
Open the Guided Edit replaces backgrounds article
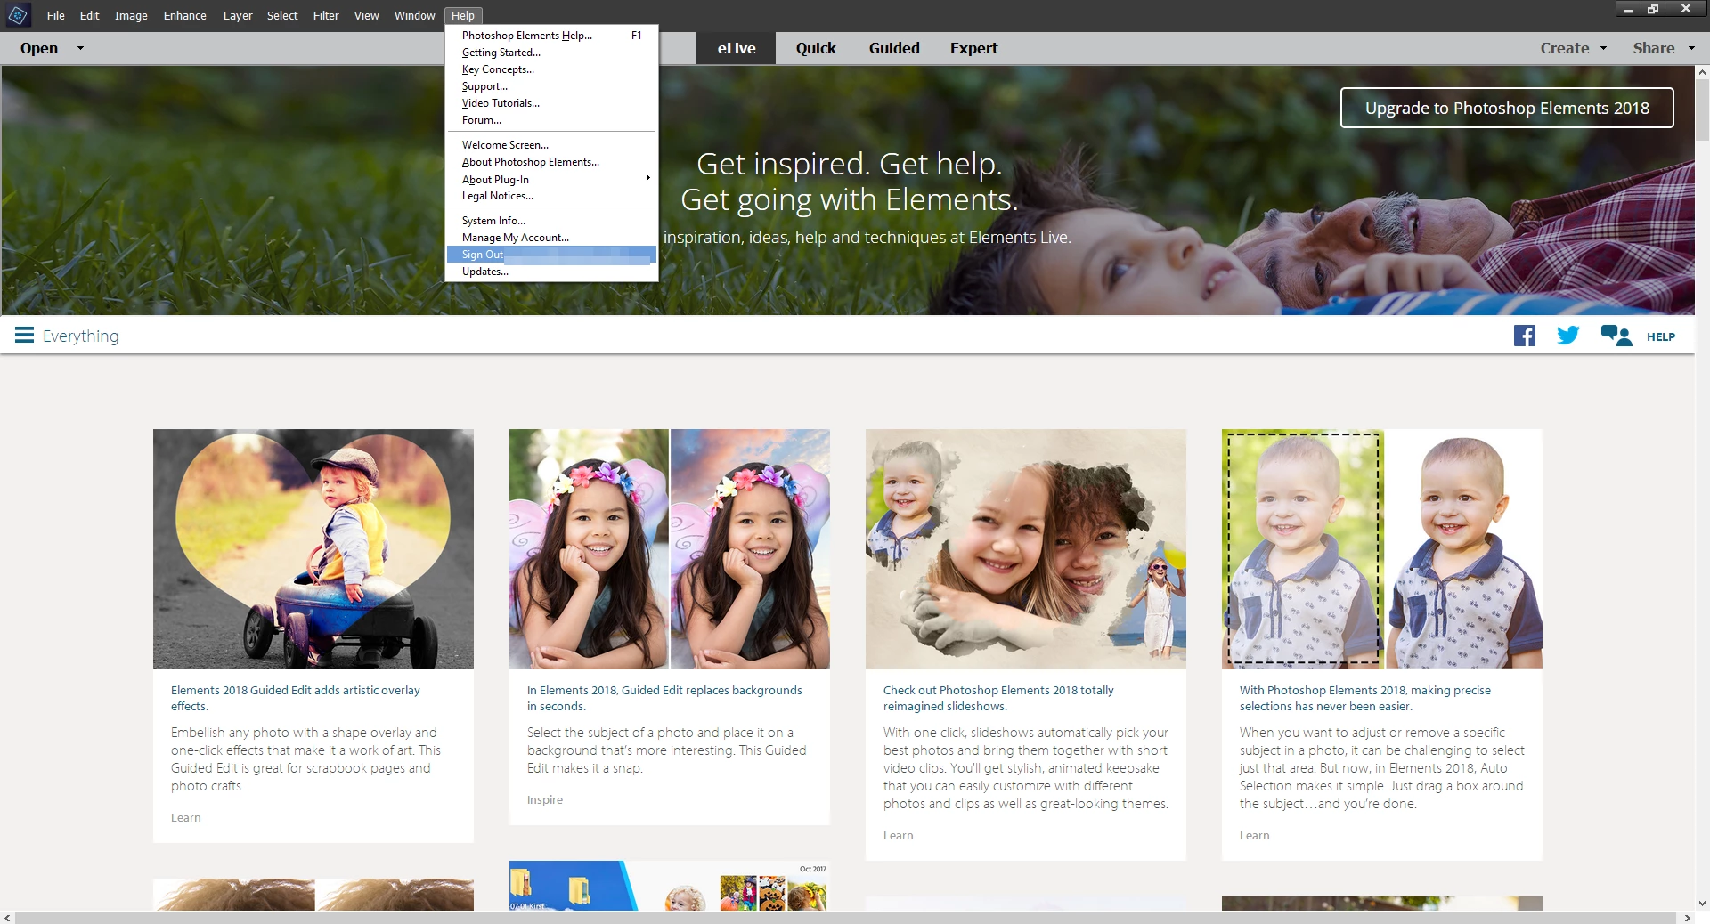(664, 698)
